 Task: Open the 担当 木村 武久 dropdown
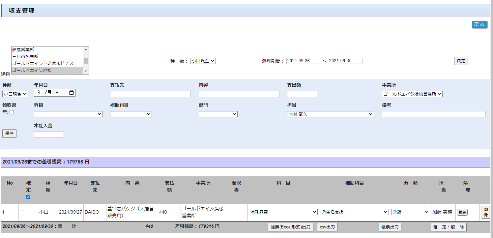tap(330, 114)
